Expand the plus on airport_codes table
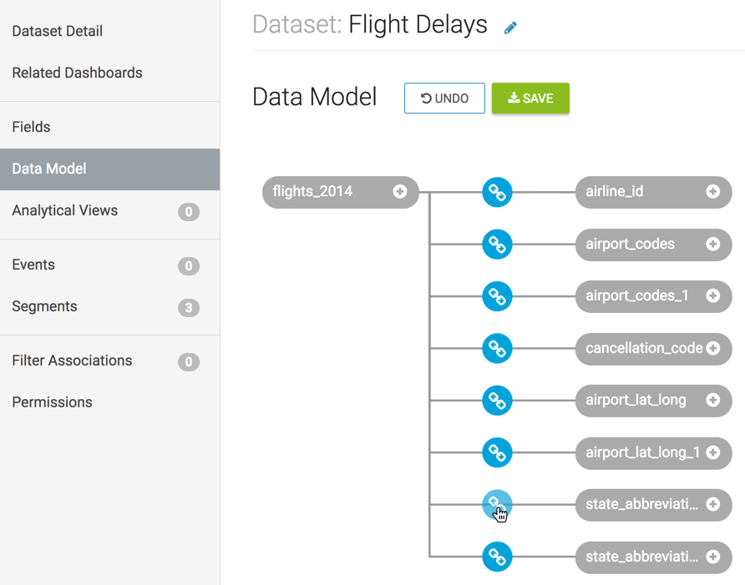The image size is (745, 585). pyautogui.click(x=713, y=245)
